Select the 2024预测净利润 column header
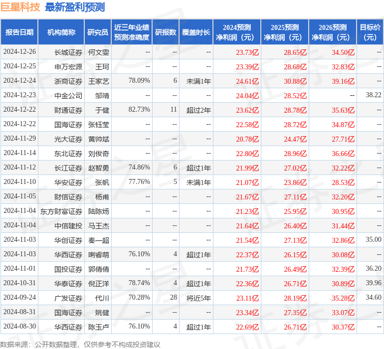This screenshot has height=349, width=384. (237, 32)
